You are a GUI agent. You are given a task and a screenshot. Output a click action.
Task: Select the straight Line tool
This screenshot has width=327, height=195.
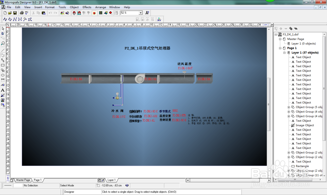pyautogui.click(x=3, y=50)
